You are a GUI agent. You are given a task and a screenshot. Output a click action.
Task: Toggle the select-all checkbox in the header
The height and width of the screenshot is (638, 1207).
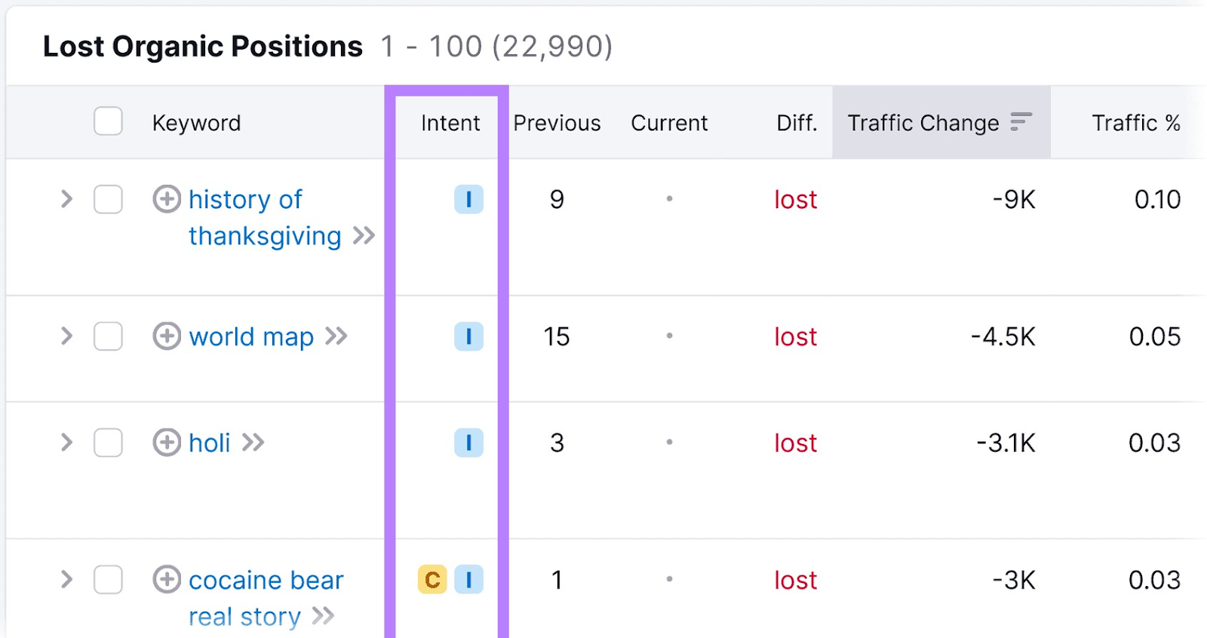tap(108, 121)
